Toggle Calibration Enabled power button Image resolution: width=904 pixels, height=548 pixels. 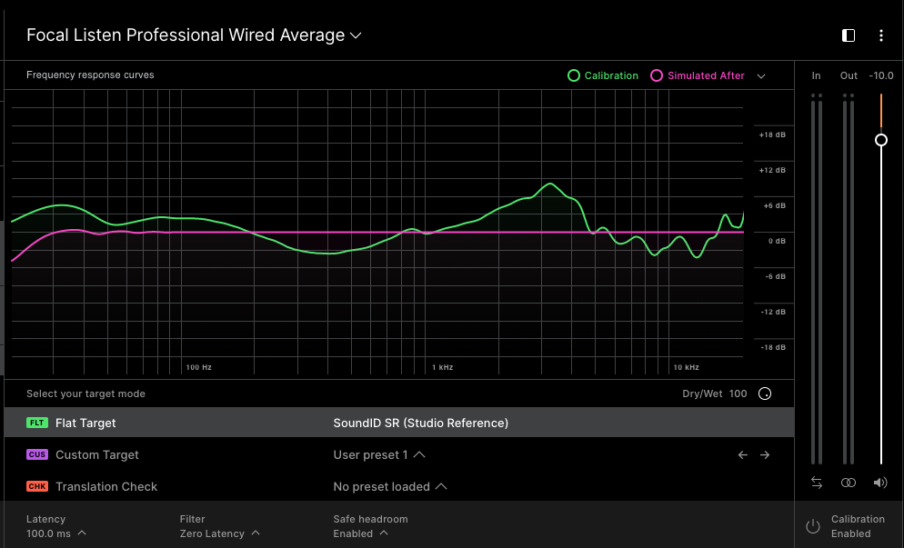[813, 526]
